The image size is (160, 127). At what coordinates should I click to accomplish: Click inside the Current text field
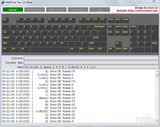click(x=91, y=58)
